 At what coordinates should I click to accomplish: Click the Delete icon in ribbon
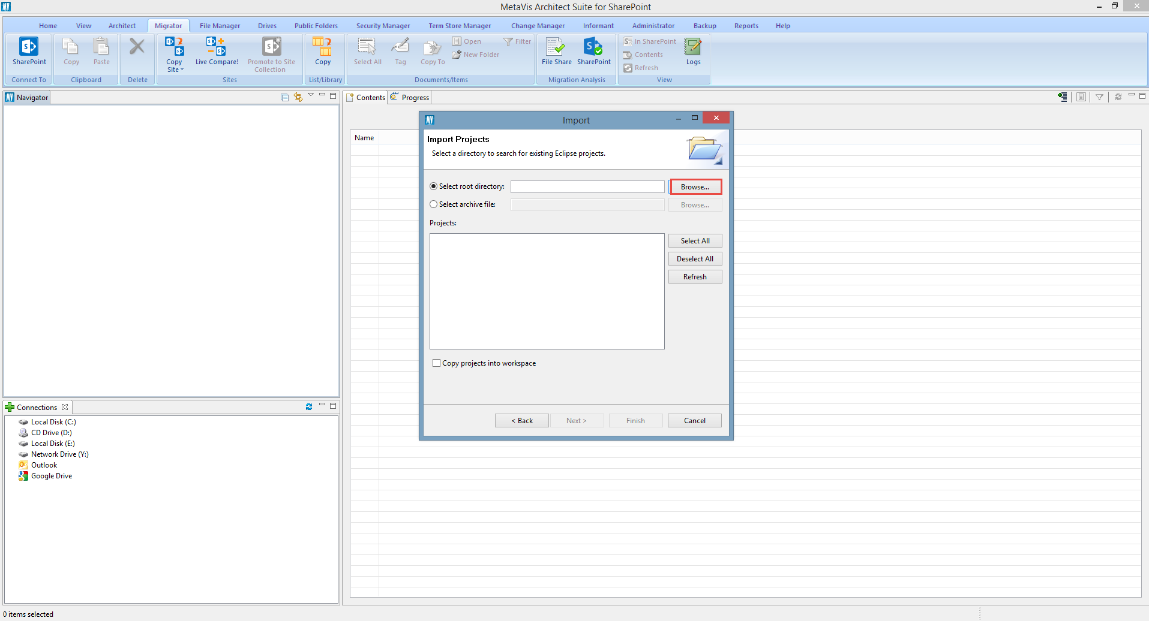137,47
